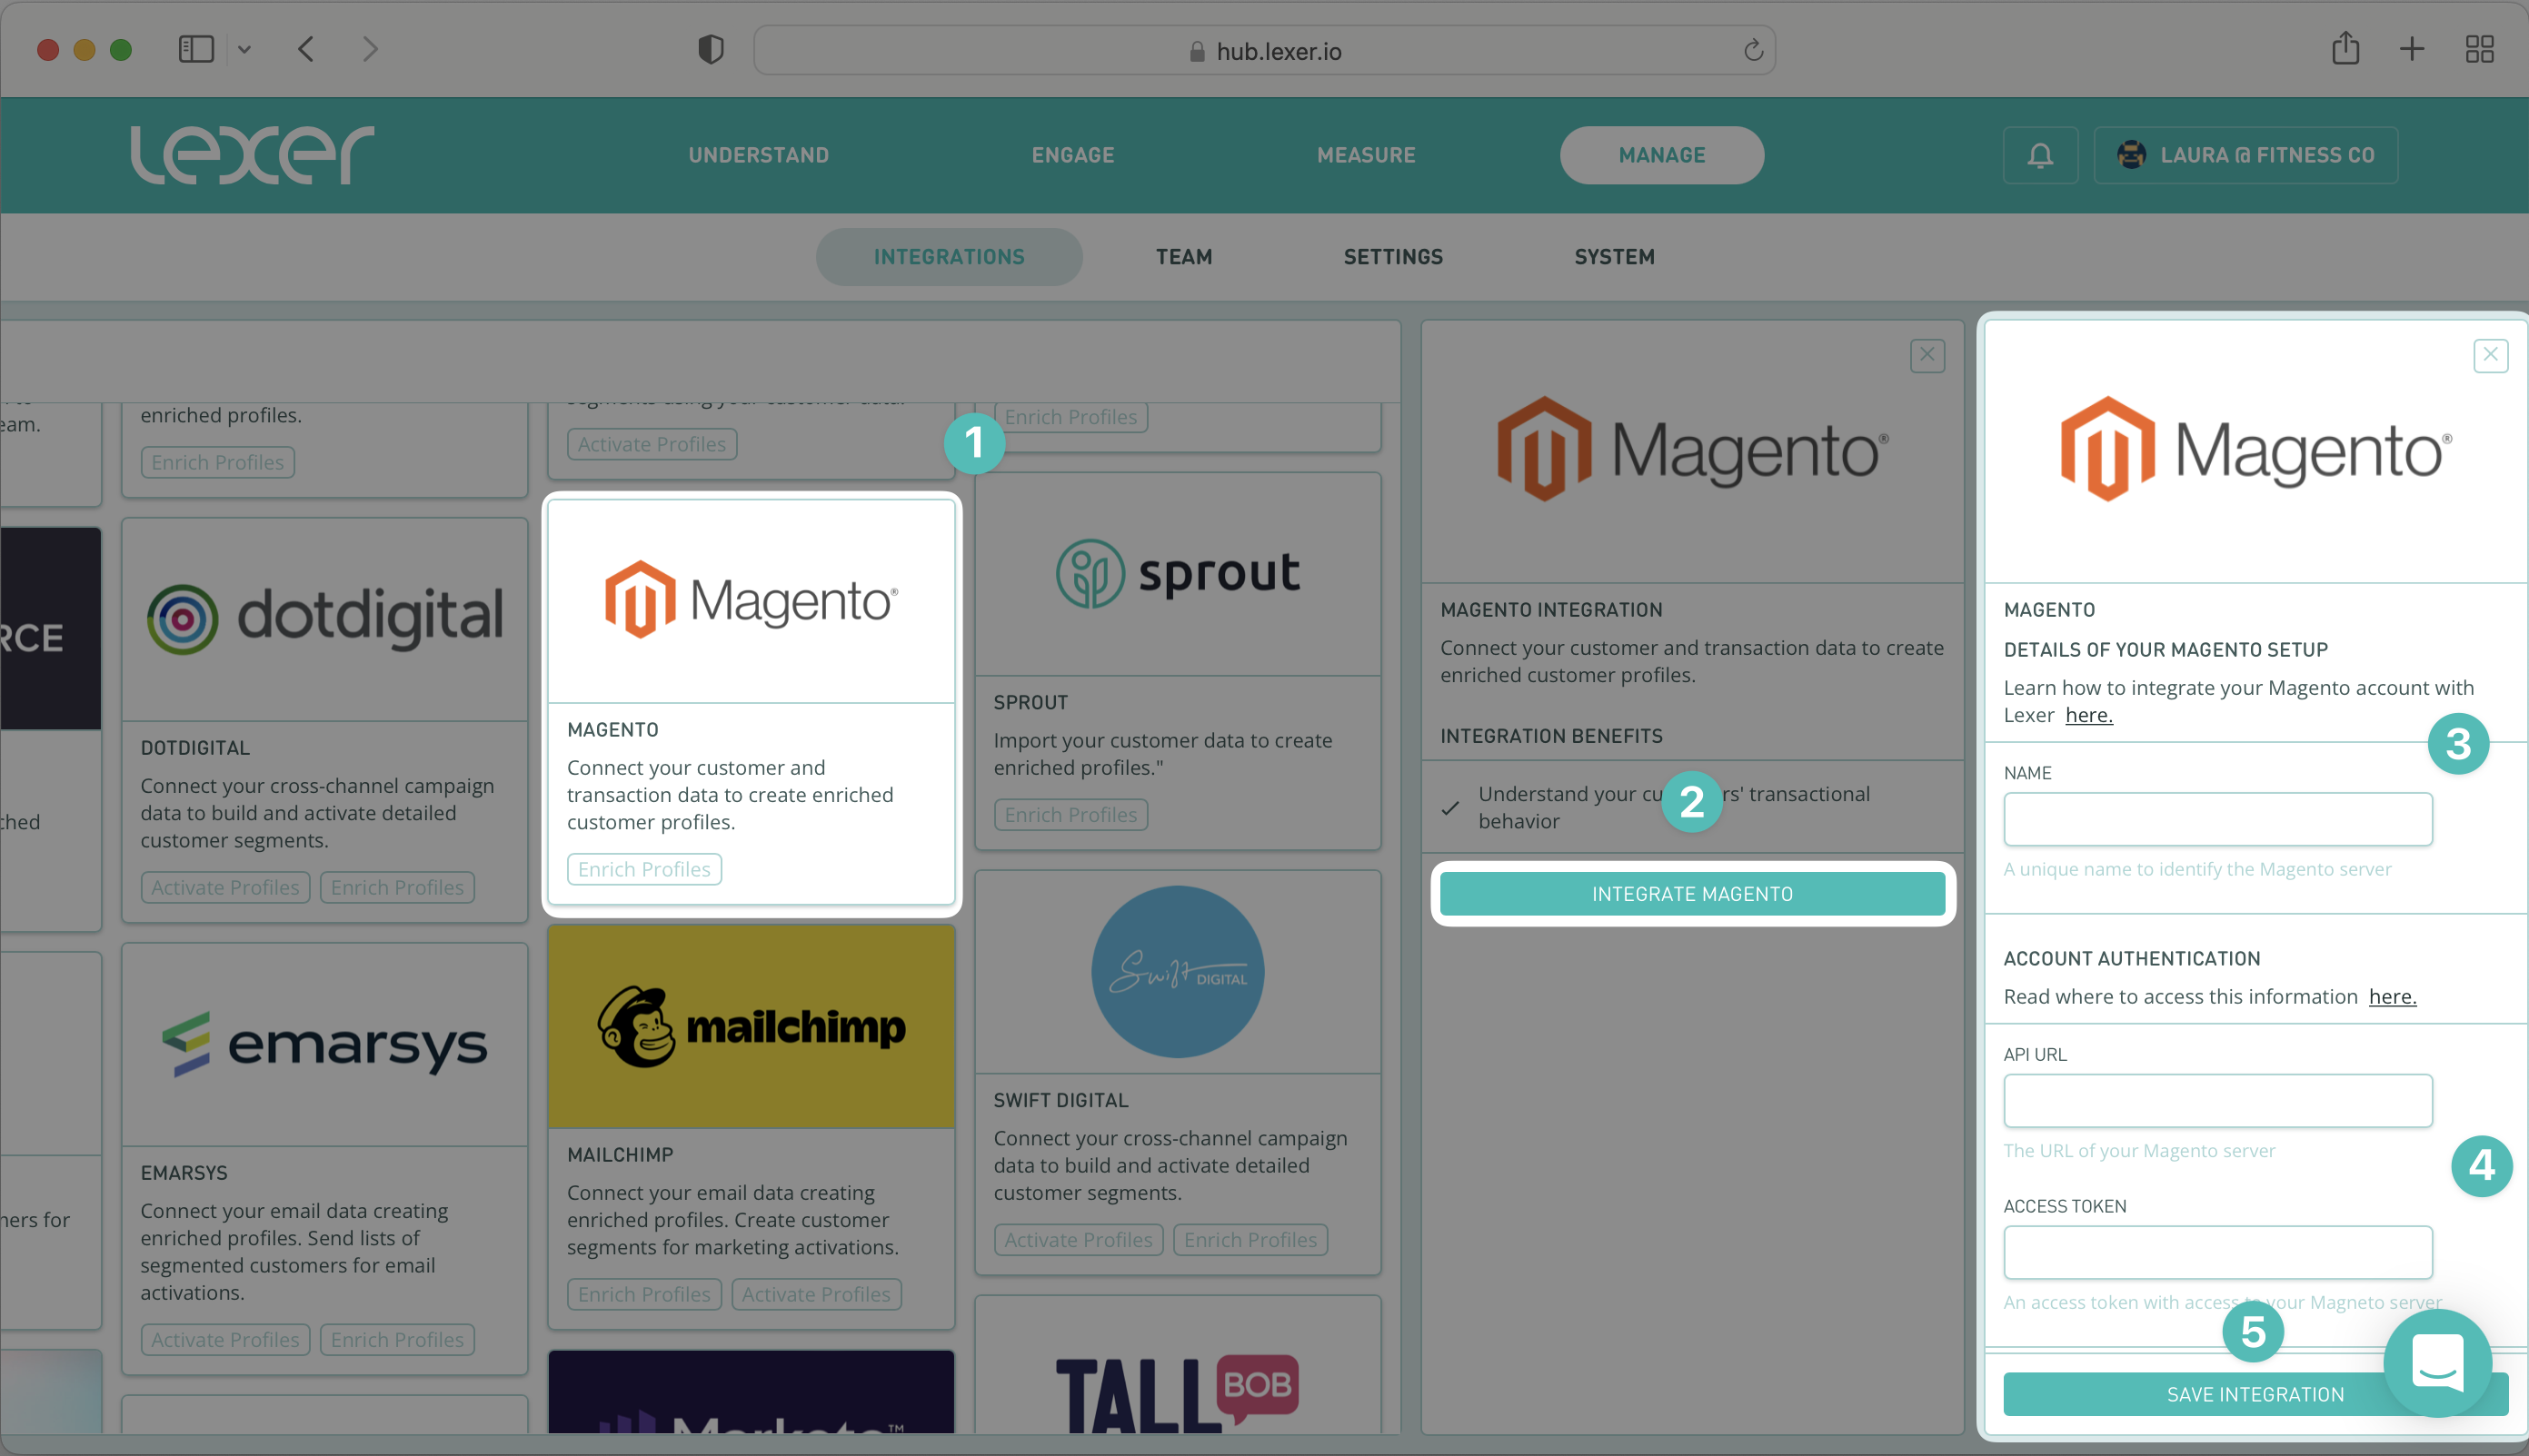
Task: Switch to the Team tab
Action: 1183,257
